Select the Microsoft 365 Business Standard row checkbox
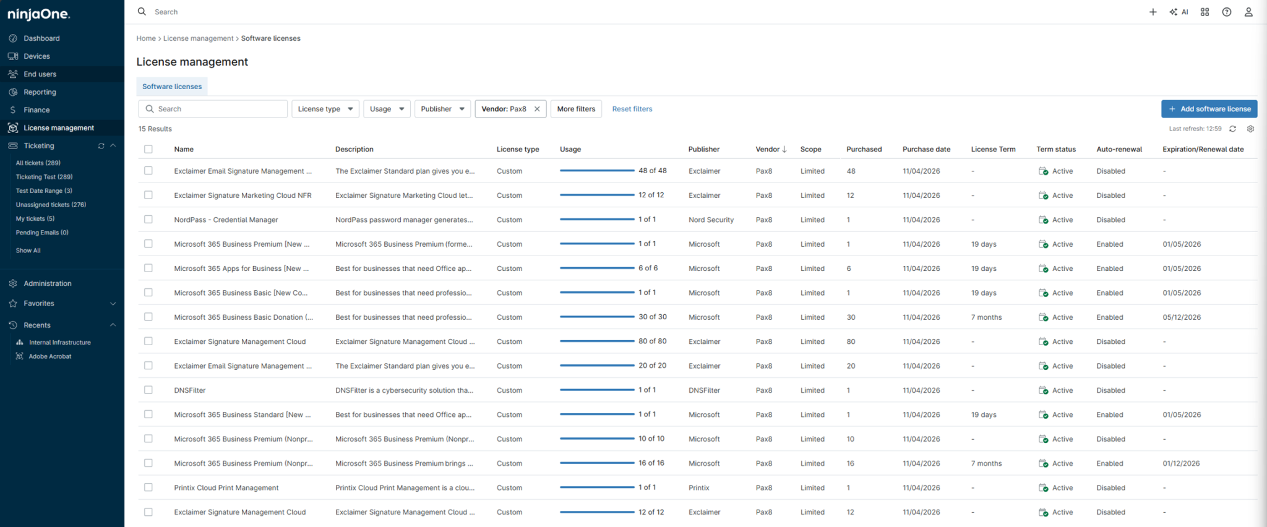Image resolution: width=1267 pixels, height=527 pixels. pyautogui.click(x=148, y=414)
